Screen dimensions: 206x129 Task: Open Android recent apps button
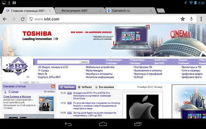(x=138, y=124)
